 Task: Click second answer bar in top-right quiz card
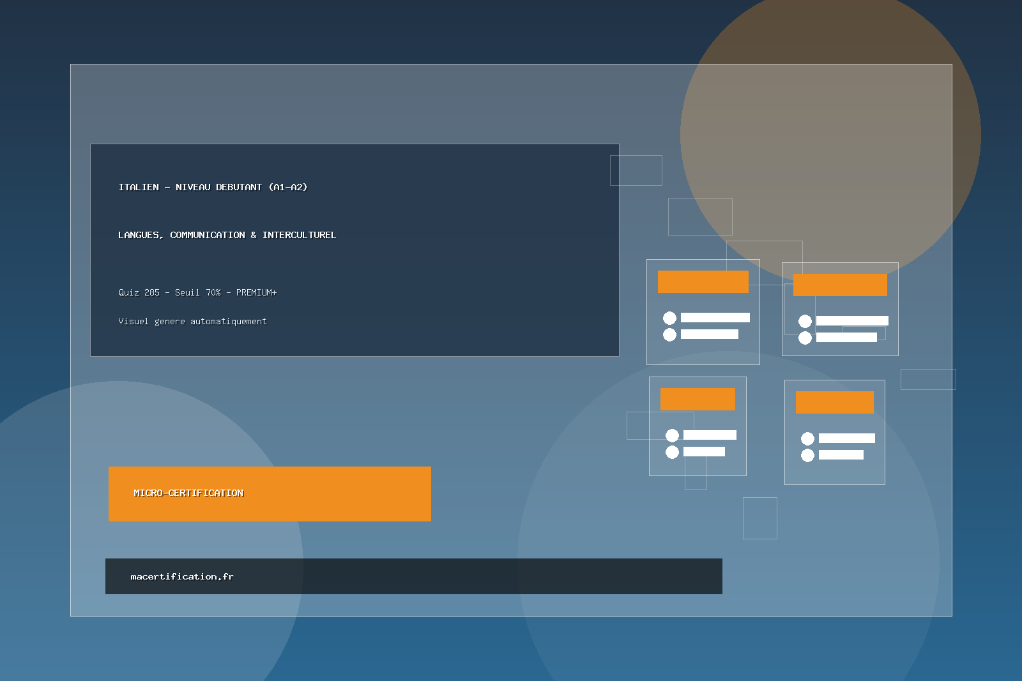(846, 337)
